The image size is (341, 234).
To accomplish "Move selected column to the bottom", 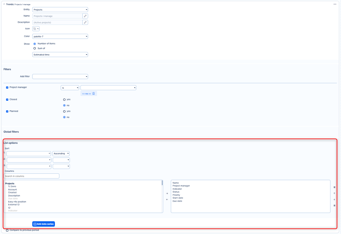I will [334, 206].
